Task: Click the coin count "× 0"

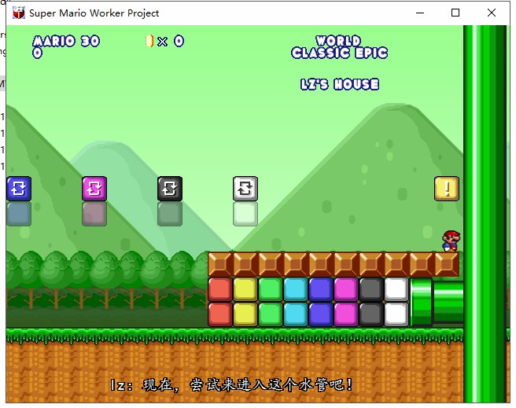Action: pyautogui.click(x=171, y=42)
